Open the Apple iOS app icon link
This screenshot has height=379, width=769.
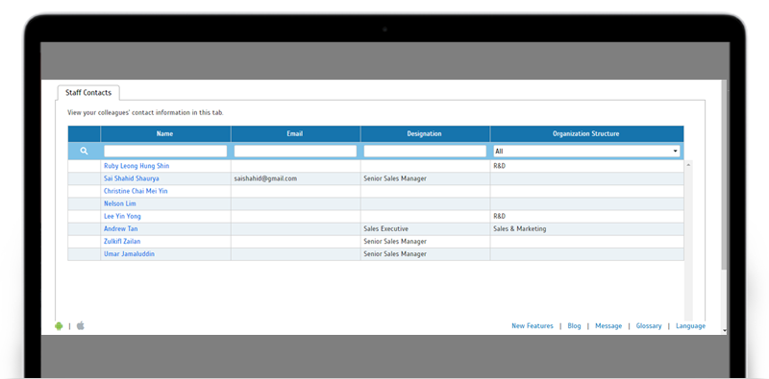81,325
